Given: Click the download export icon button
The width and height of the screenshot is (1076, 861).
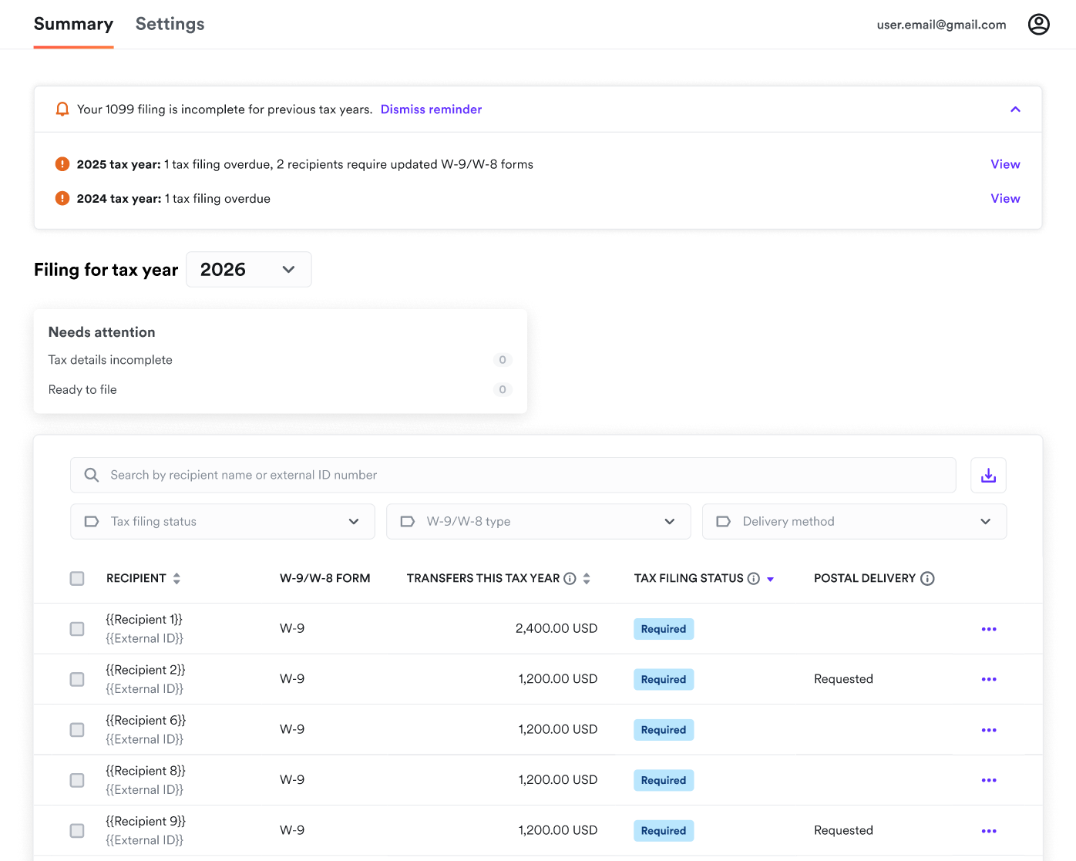Looking at the screenshot, I should (x=988, y=476).
